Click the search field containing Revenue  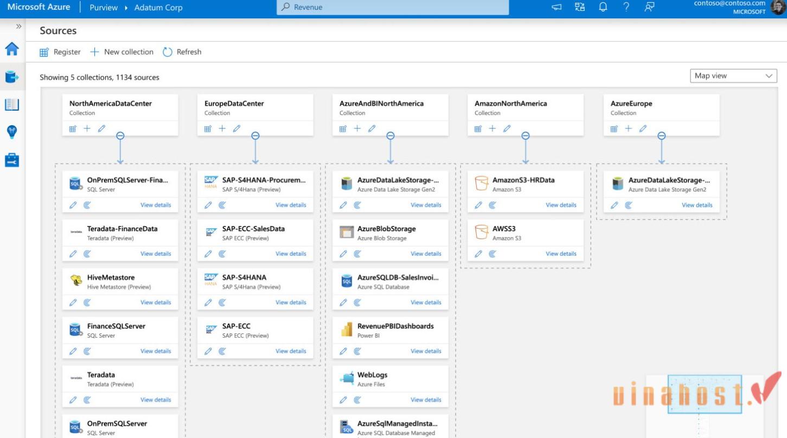(393, 8)
